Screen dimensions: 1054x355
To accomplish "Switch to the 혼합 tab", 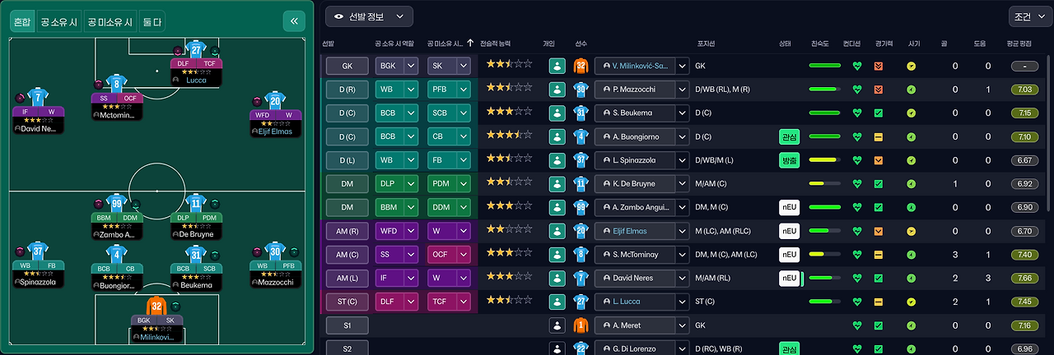I will [x=21, y=21].
